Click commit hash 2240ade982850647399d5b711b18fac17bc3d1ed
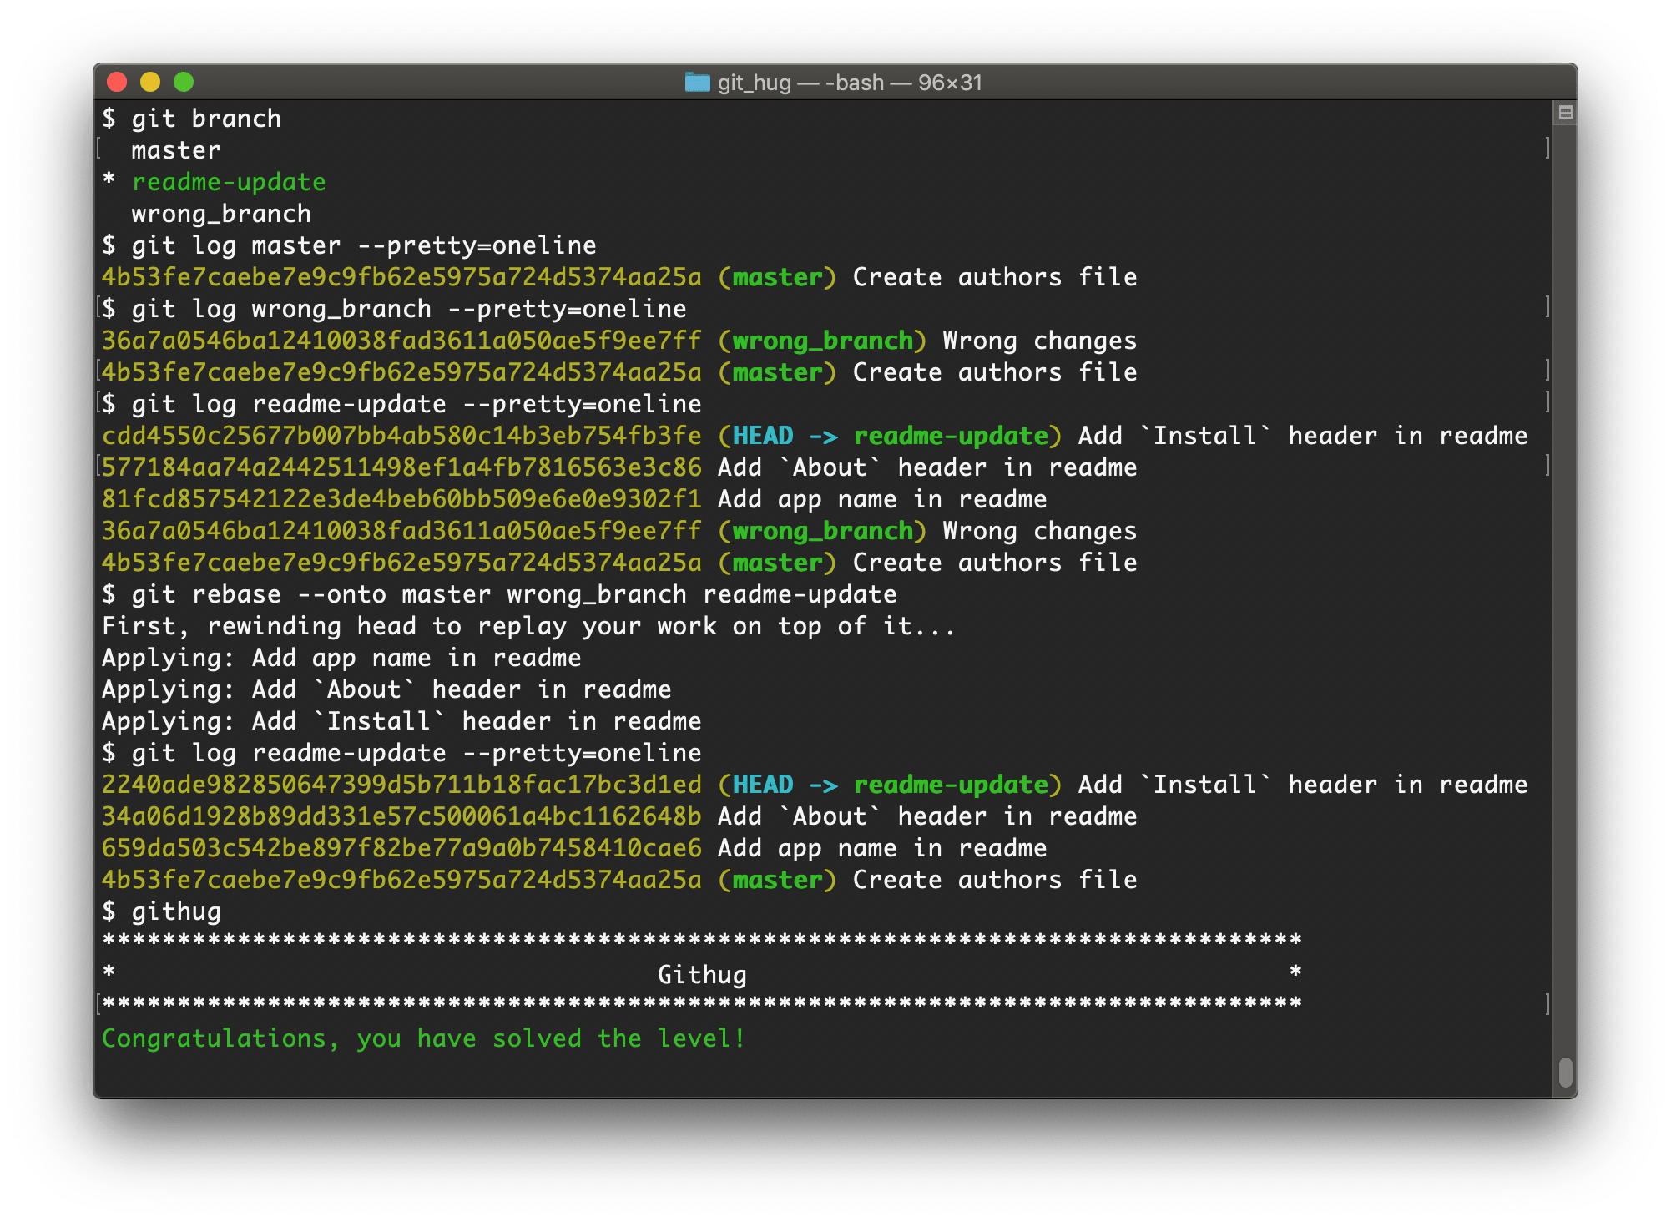Image resolution: width=1671 pixels, height=1222 pixels. [401, 785]
